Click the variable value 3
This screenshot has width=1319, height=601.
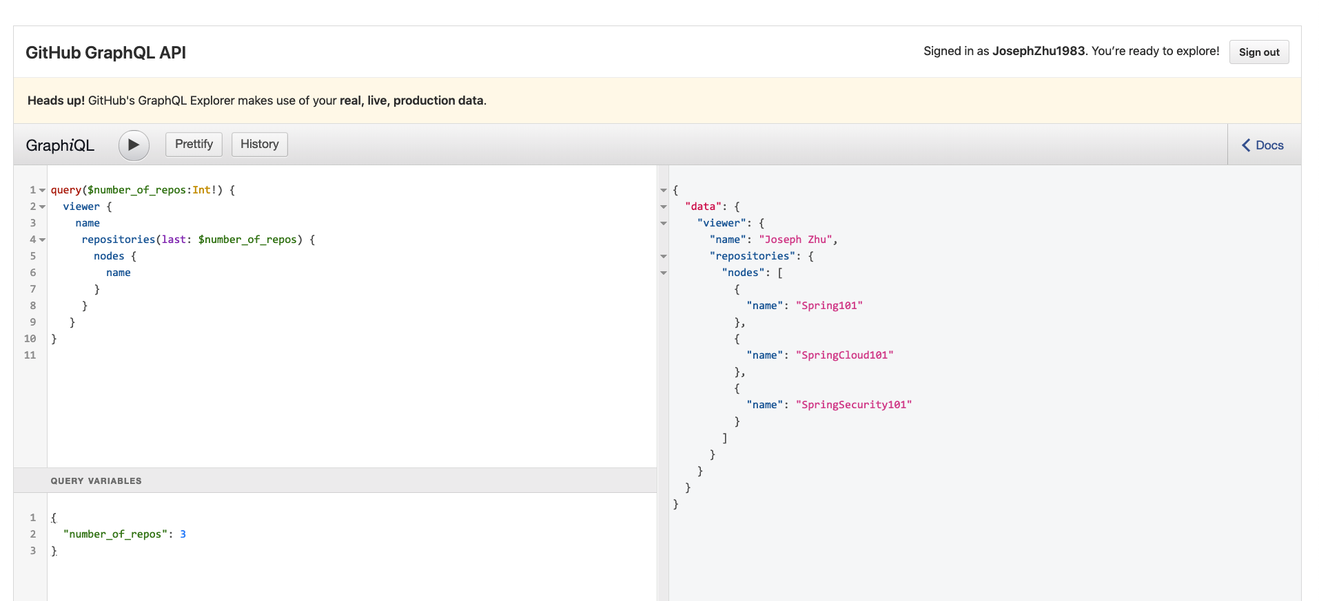tap(183, 534)
